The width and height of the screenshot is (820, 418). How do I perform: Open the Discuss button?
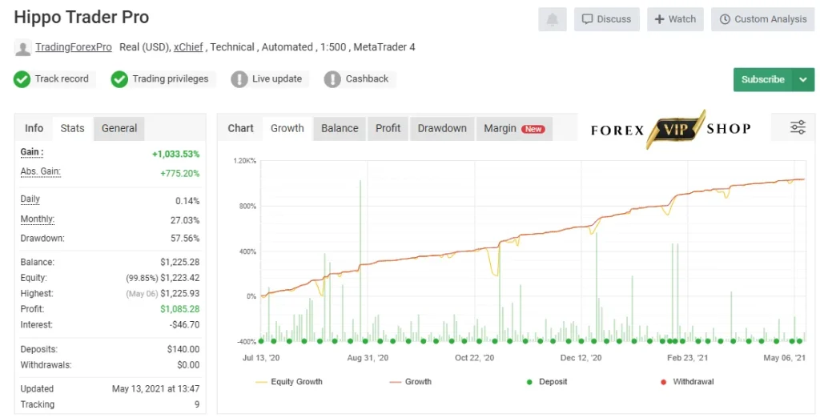(x=607, y=19)
